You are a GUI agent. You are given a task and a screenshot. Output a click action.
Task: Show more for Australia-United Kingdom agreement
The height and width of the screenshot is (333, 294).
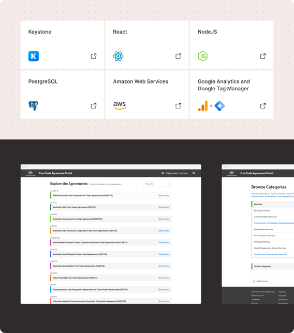(164, 254)
